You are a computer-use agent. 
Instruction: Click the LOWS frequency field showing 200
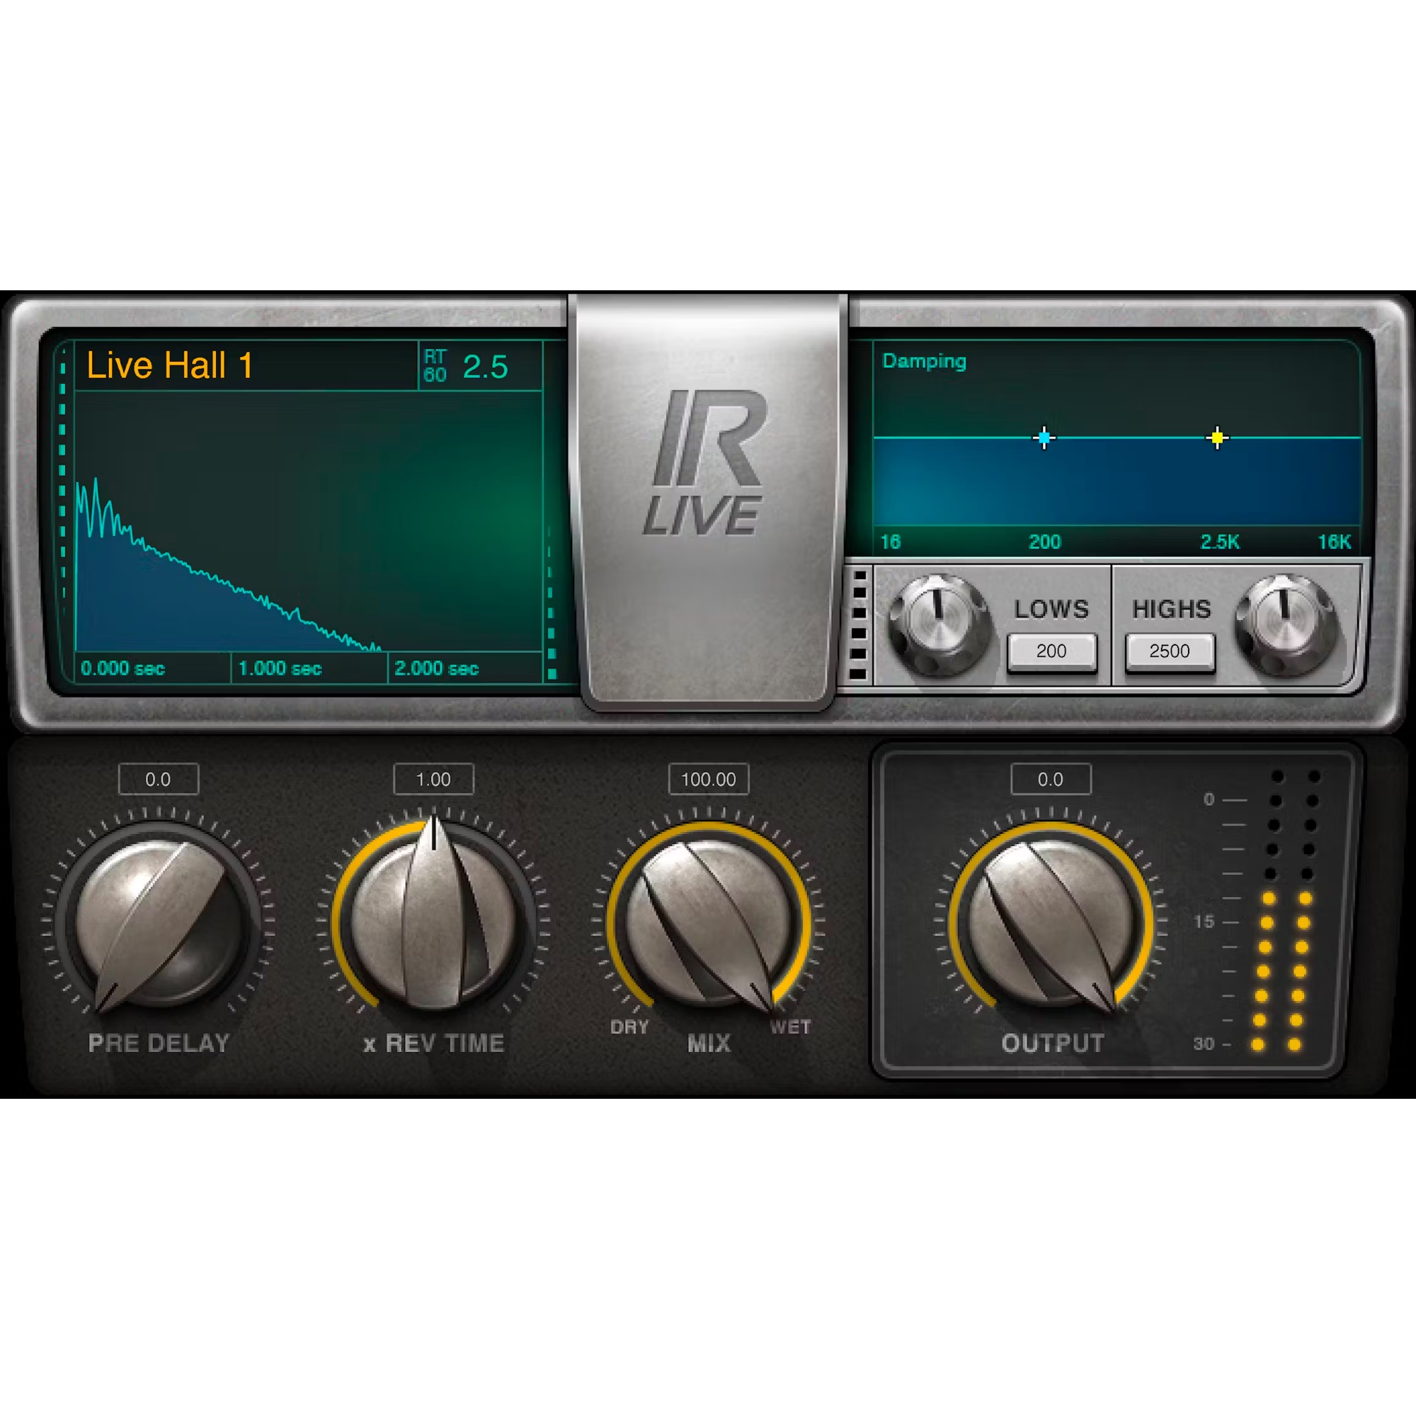pos(1053,651)
